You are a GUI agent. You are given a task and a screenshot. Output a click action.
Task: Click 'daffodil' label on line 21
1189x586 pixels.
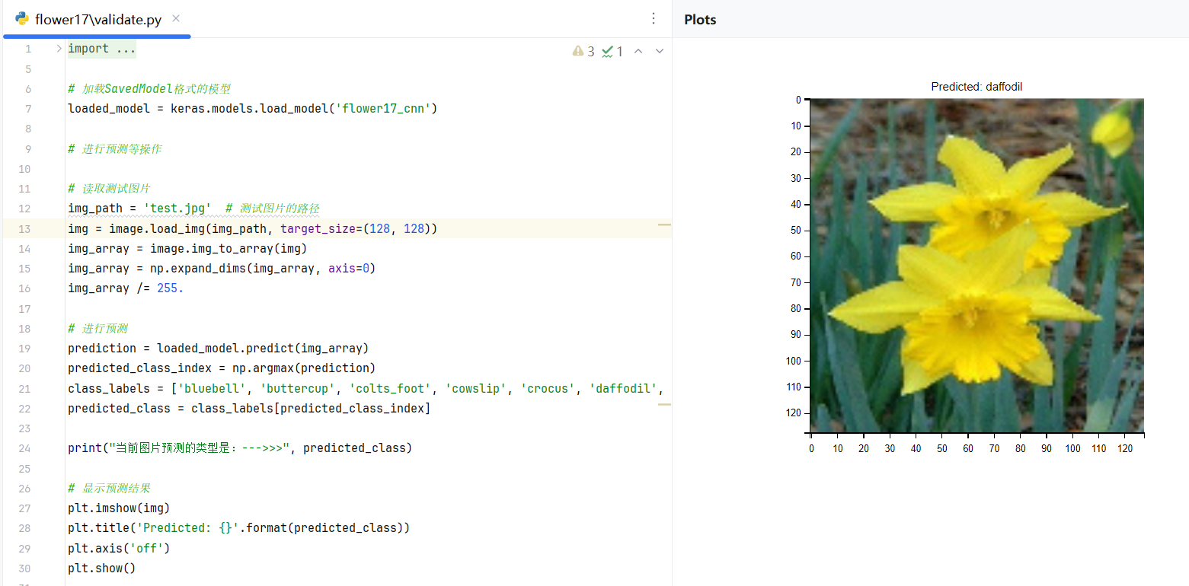pyautogui.click(x=623, y=388)
